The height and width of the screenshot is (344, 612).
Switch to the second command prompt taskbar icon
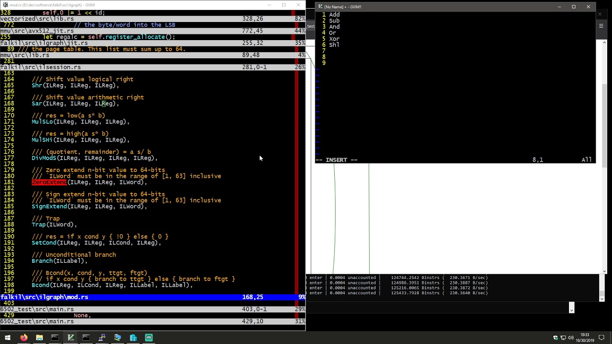coord(86,338)
